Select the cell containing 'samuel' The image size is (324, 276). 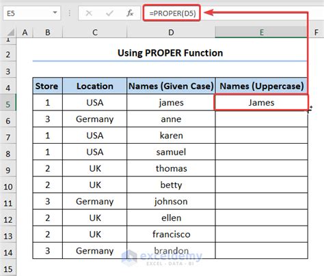tap(171, 152)
